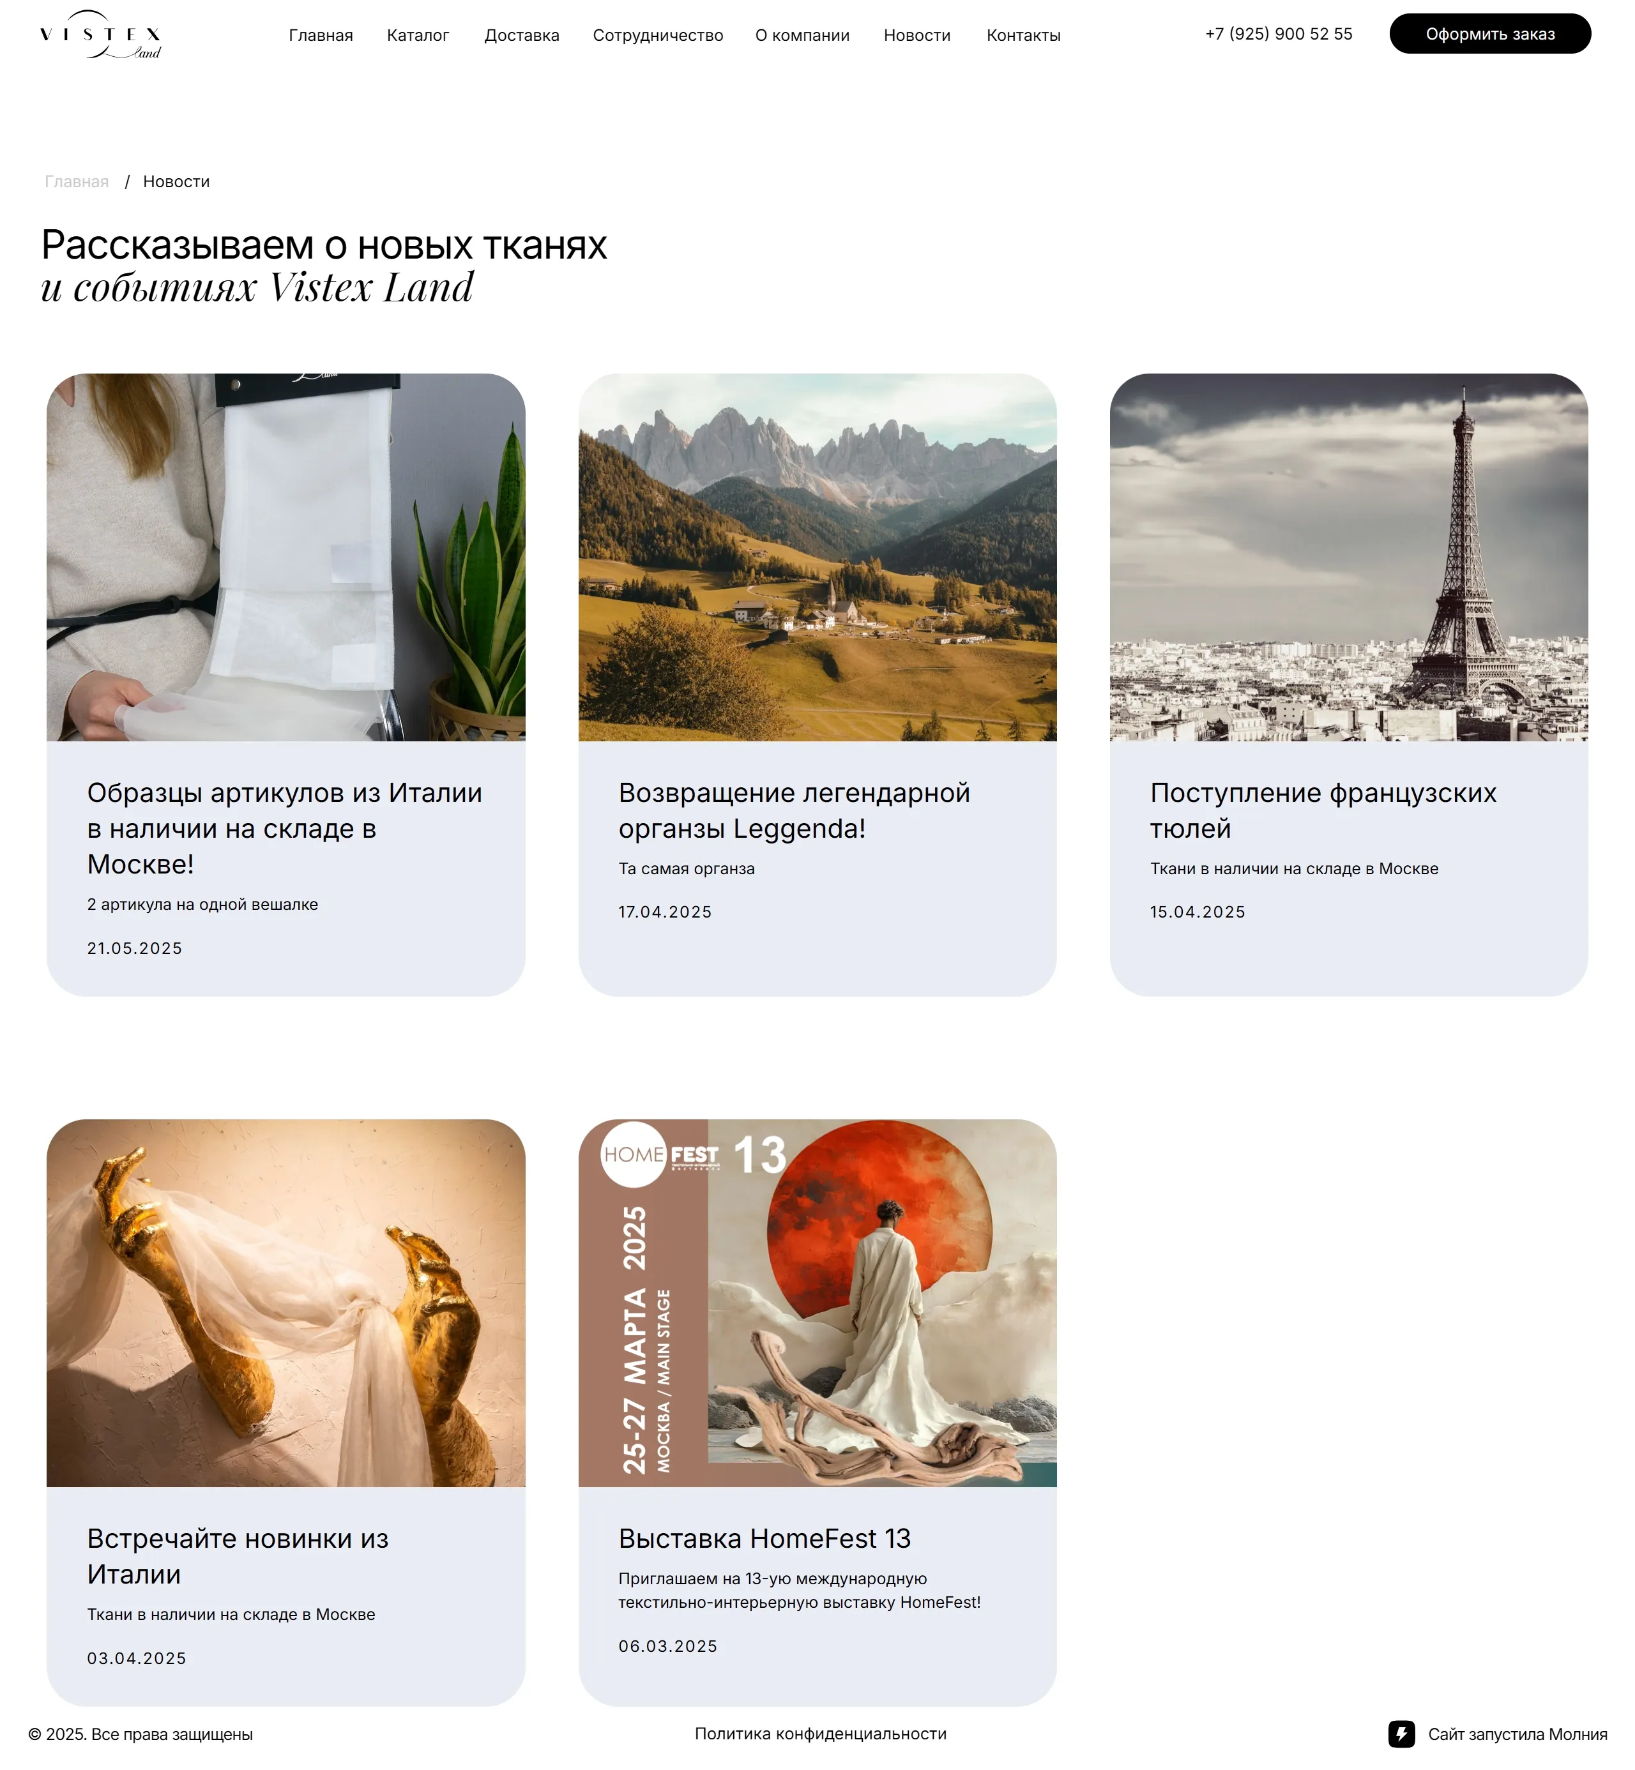This screenshot has height=1770, width=1635.
Task: Click the Молния lightning bolt icon
Action: pyautogui.click(x=1401, y=1734)
